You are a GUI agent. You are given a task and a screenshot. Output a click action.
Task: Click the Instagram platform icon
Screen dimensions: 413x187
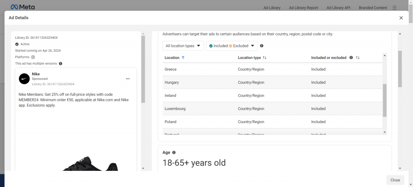33,57
